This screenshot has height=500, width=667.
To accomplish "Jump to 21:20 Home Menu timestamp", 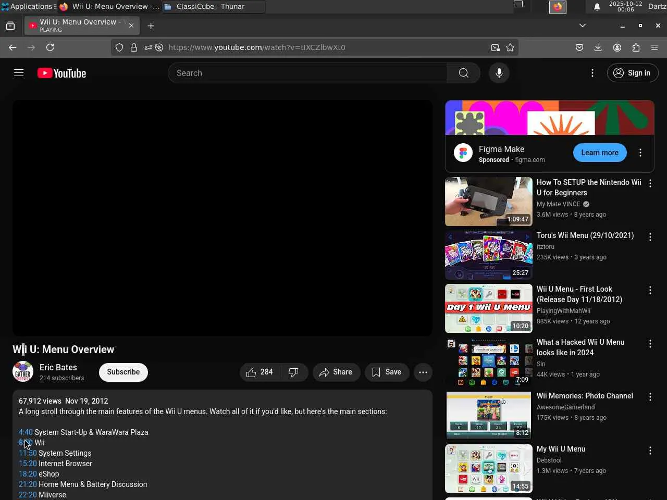I will (x=28, y=484).
